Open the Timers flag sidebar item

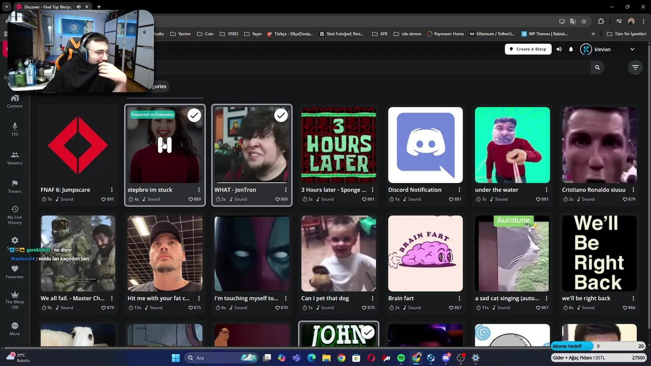click(15, 187)
